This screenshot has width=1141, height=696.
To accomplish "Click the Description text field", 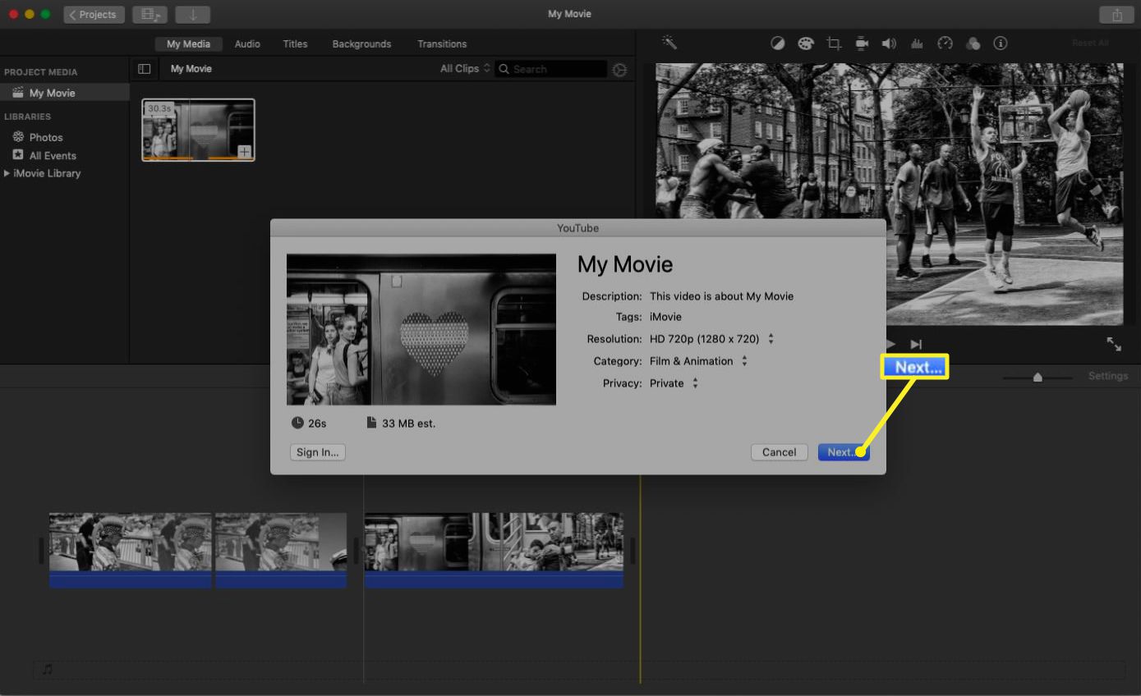I will pos(721,296).
